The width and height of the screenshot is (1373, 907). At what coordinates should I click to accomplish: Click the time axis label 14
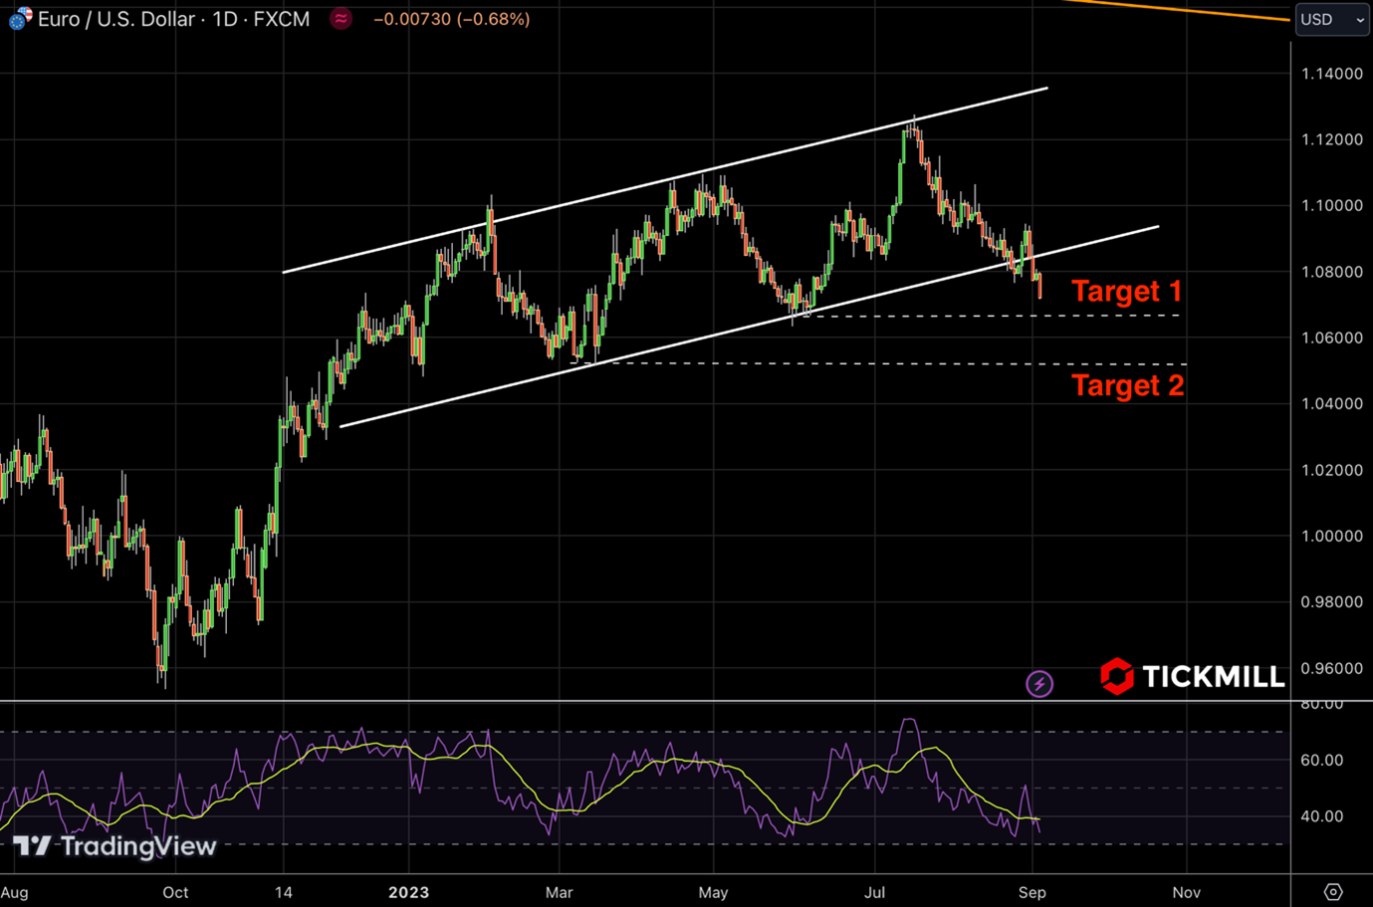284,892
